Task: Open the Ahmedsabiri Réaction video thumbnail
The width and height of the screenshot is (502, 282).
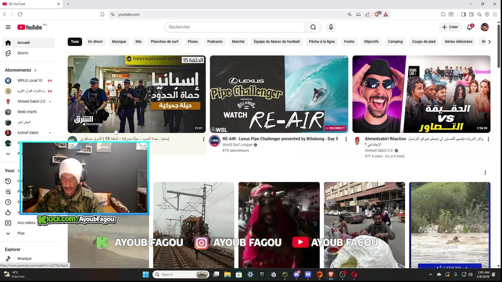Action: pyautogui.click(x=421, y=94)
